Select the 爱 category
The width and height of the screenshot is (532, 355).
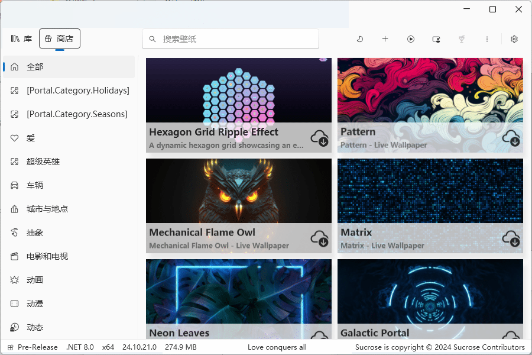point(69,138)
